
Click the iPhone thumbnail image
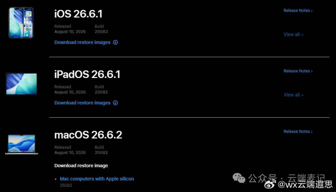(21, 23)
